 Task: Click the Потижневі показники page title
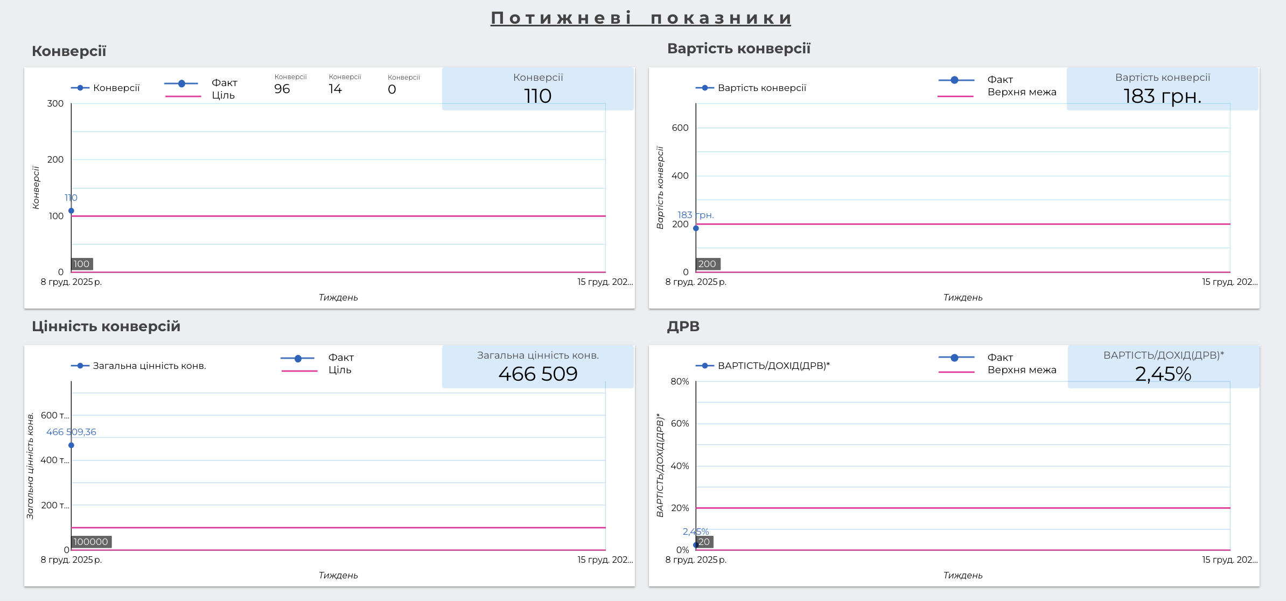pyautogui.click(x=641, y=18)
